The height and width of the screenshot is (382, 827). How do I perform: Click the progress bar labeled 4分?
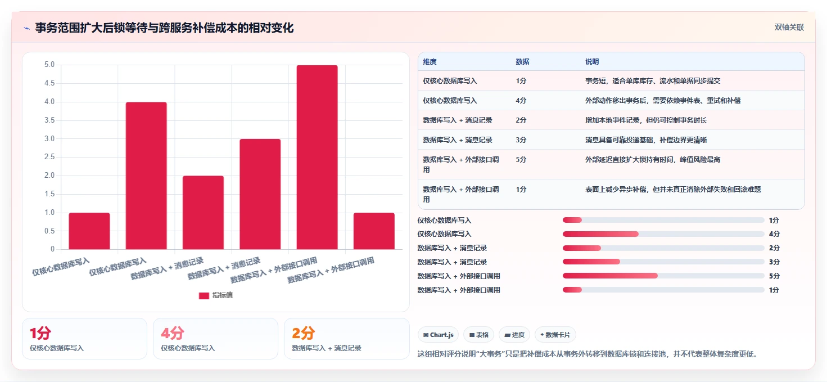tap(663, 233)
